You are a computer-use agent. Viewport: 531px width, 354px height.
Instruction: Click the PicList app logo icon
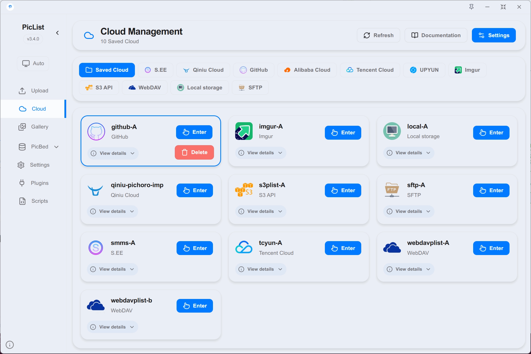10,7
